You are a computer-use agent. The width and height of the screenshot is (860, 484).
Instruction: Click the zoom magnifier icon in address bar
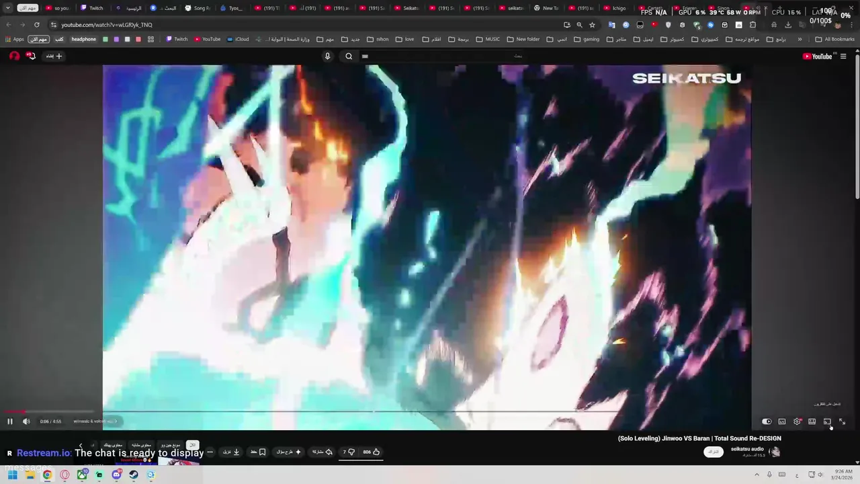click(579, 25)
